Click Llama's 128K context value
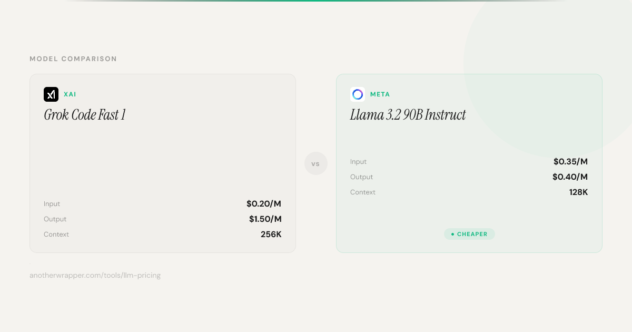Image resolution: width=632 pixels, height=332 pixels. coord(578,192)
